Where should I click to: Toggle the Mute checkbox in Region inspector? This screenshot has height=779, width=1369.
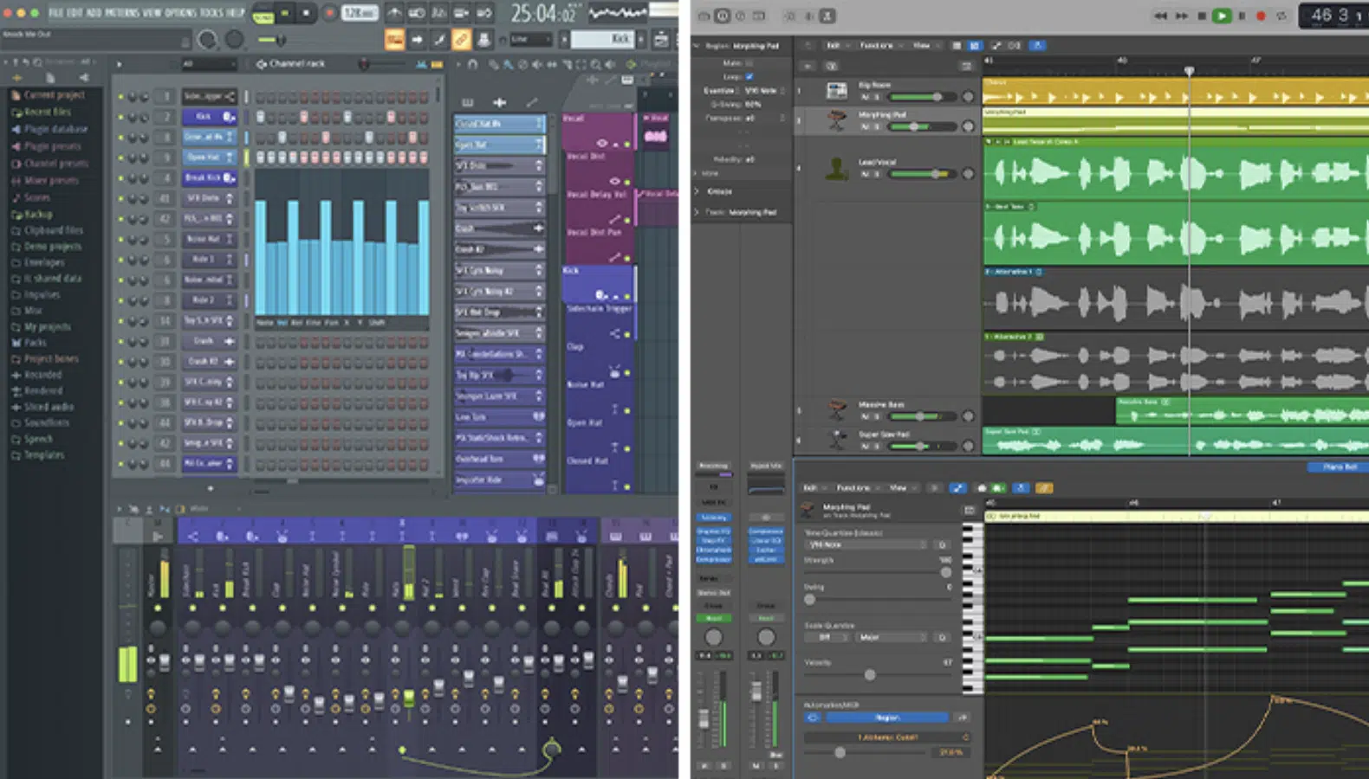click(x=749, y=63)
